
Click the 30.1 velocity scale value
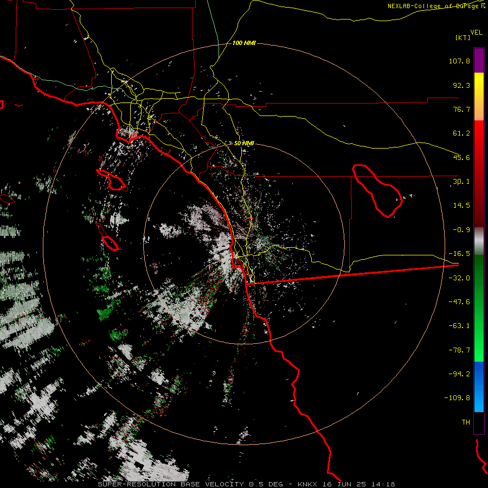click(461, 182)
